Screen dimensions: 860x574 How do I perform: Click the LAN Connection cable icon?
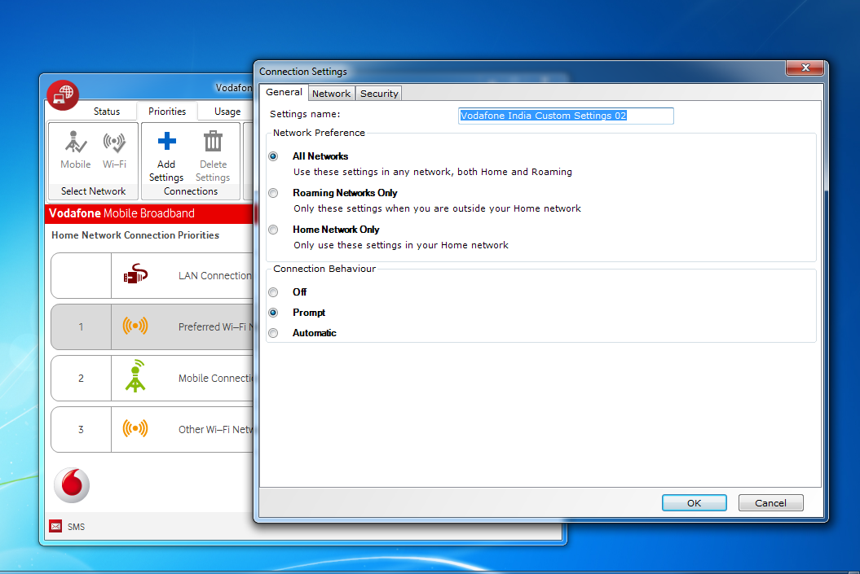click(135, 274)
